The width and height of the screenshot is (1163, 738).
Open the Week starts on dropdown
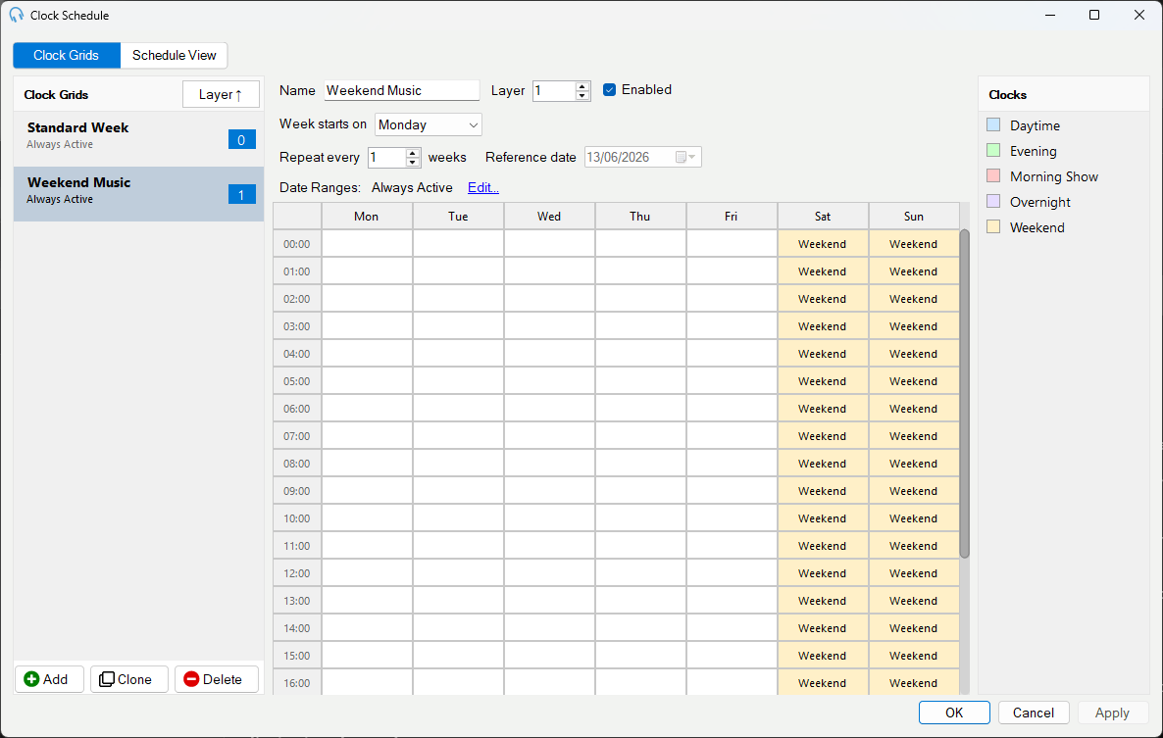tap(428, 125)
